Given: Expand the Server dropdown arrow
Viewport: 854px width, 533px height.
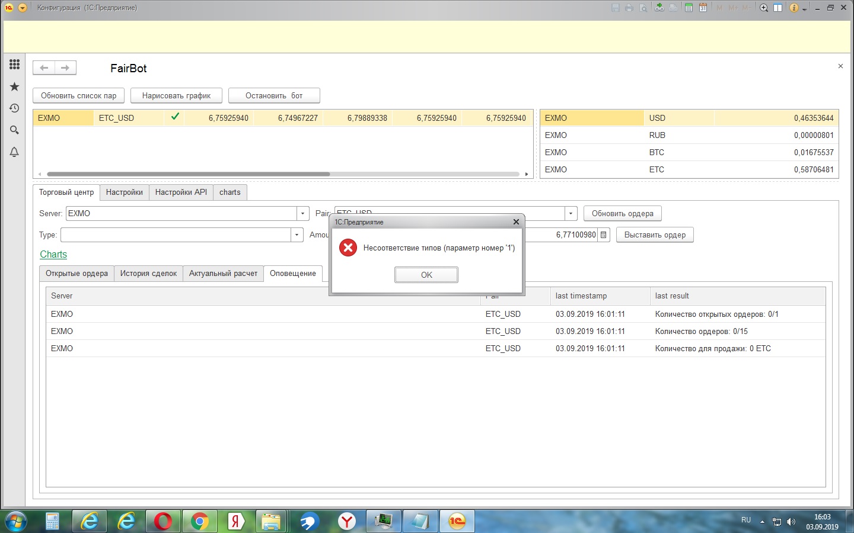Looking at the screenshot, I should coord(302,213).
